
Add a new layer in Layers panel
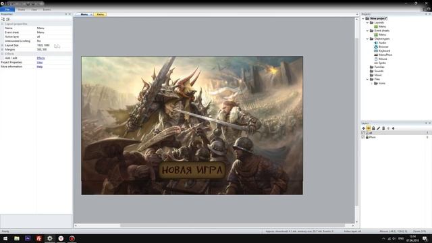tap(363, 128)
